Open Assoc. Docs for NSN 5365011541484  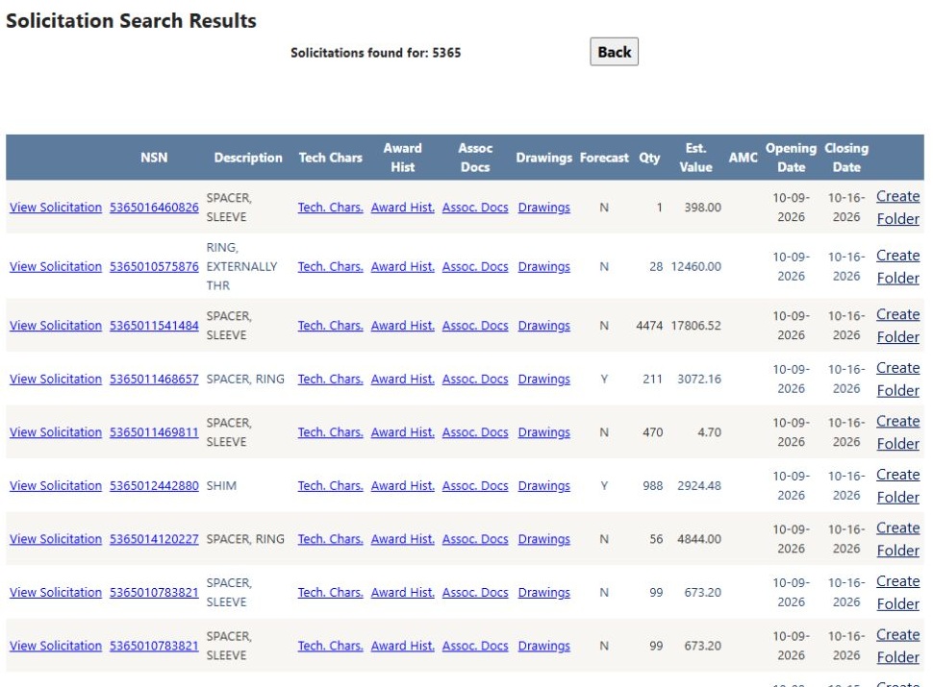475,326
